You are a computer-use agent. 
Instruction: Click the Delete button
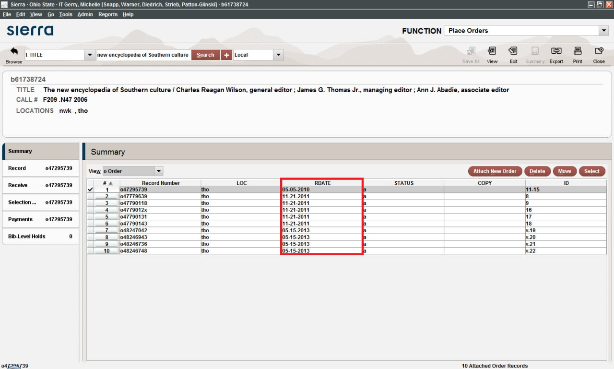click(x=537, y=171)
